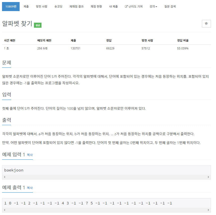The width and height of the screenshot is (216, 215).
Task: Click the horizontal scrollbar under baekjoon input
Action: click(106, 177)
